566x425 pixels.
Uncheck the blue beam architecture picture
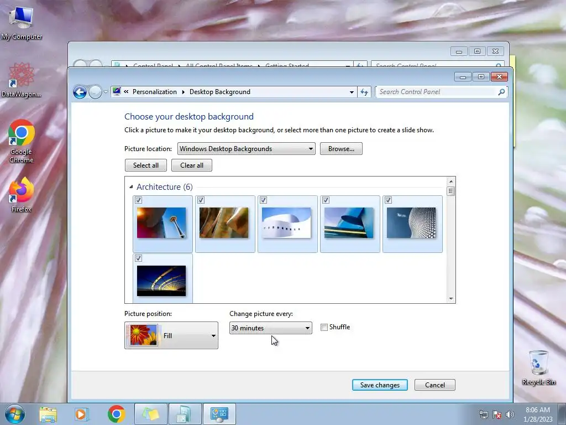(326, 200)
